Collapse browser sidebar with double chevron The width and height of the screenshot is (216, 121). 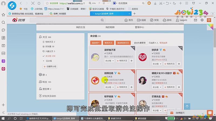(x=3, y=112)
